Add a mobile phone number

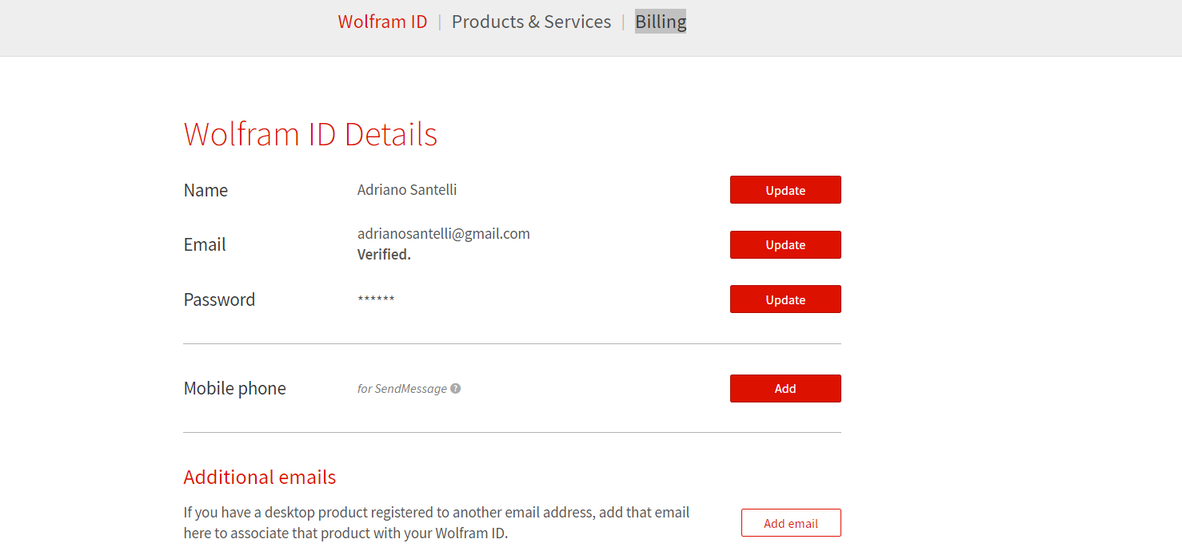(x=785, y=389)
